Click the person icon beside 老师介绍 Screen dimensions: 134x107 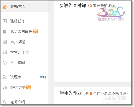tap(4, 102)
